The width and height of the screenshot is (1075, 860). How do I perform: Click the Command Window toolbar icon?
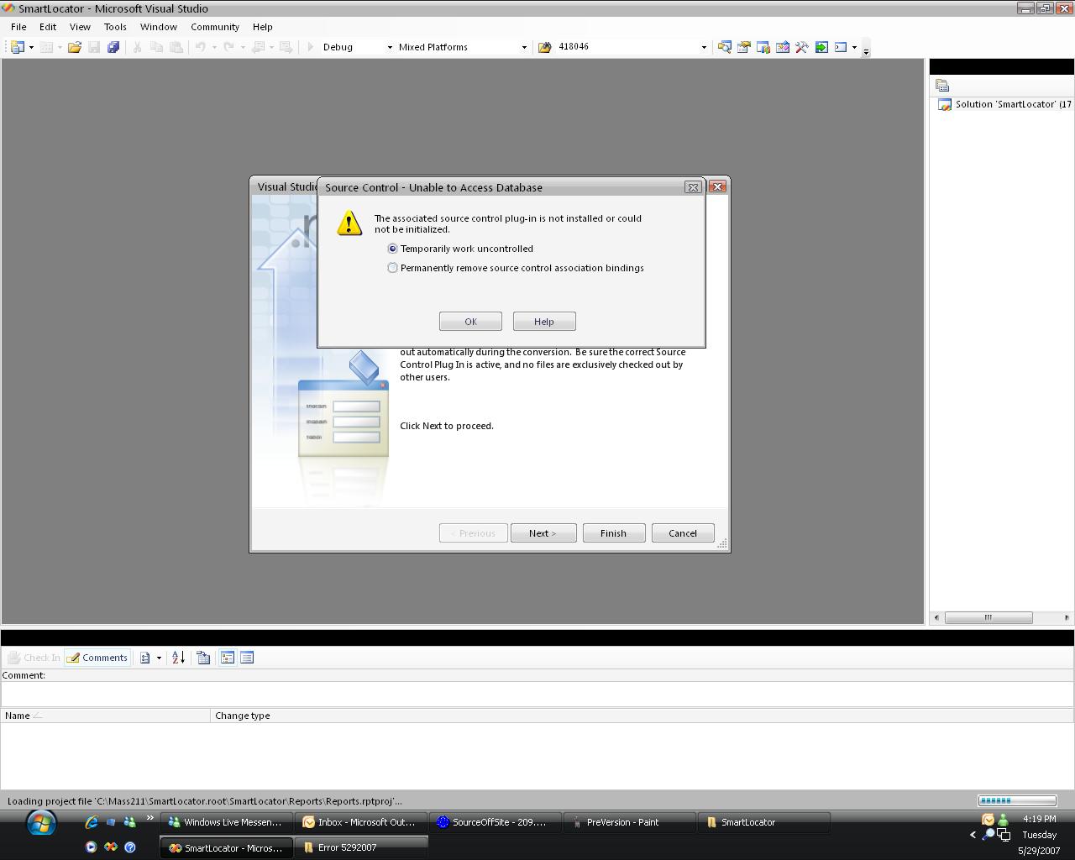tap(840, 47)
